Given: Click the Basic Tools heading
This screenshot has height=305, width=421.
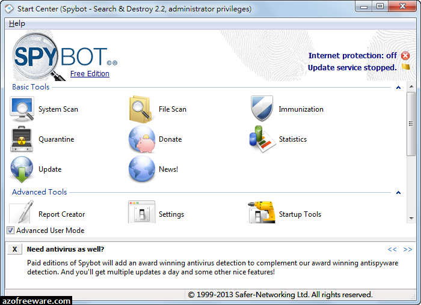Looking at the screenshot, I should tap(31, 87).
